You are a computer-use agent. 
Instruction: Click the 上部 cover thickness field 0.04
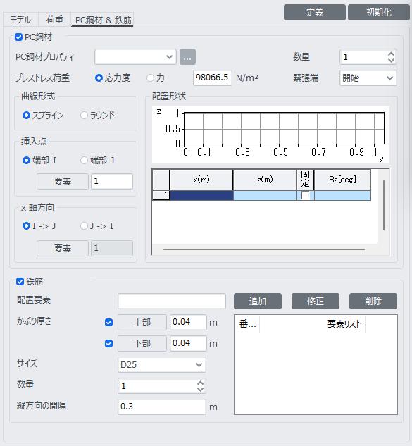[x=188, y=322]
